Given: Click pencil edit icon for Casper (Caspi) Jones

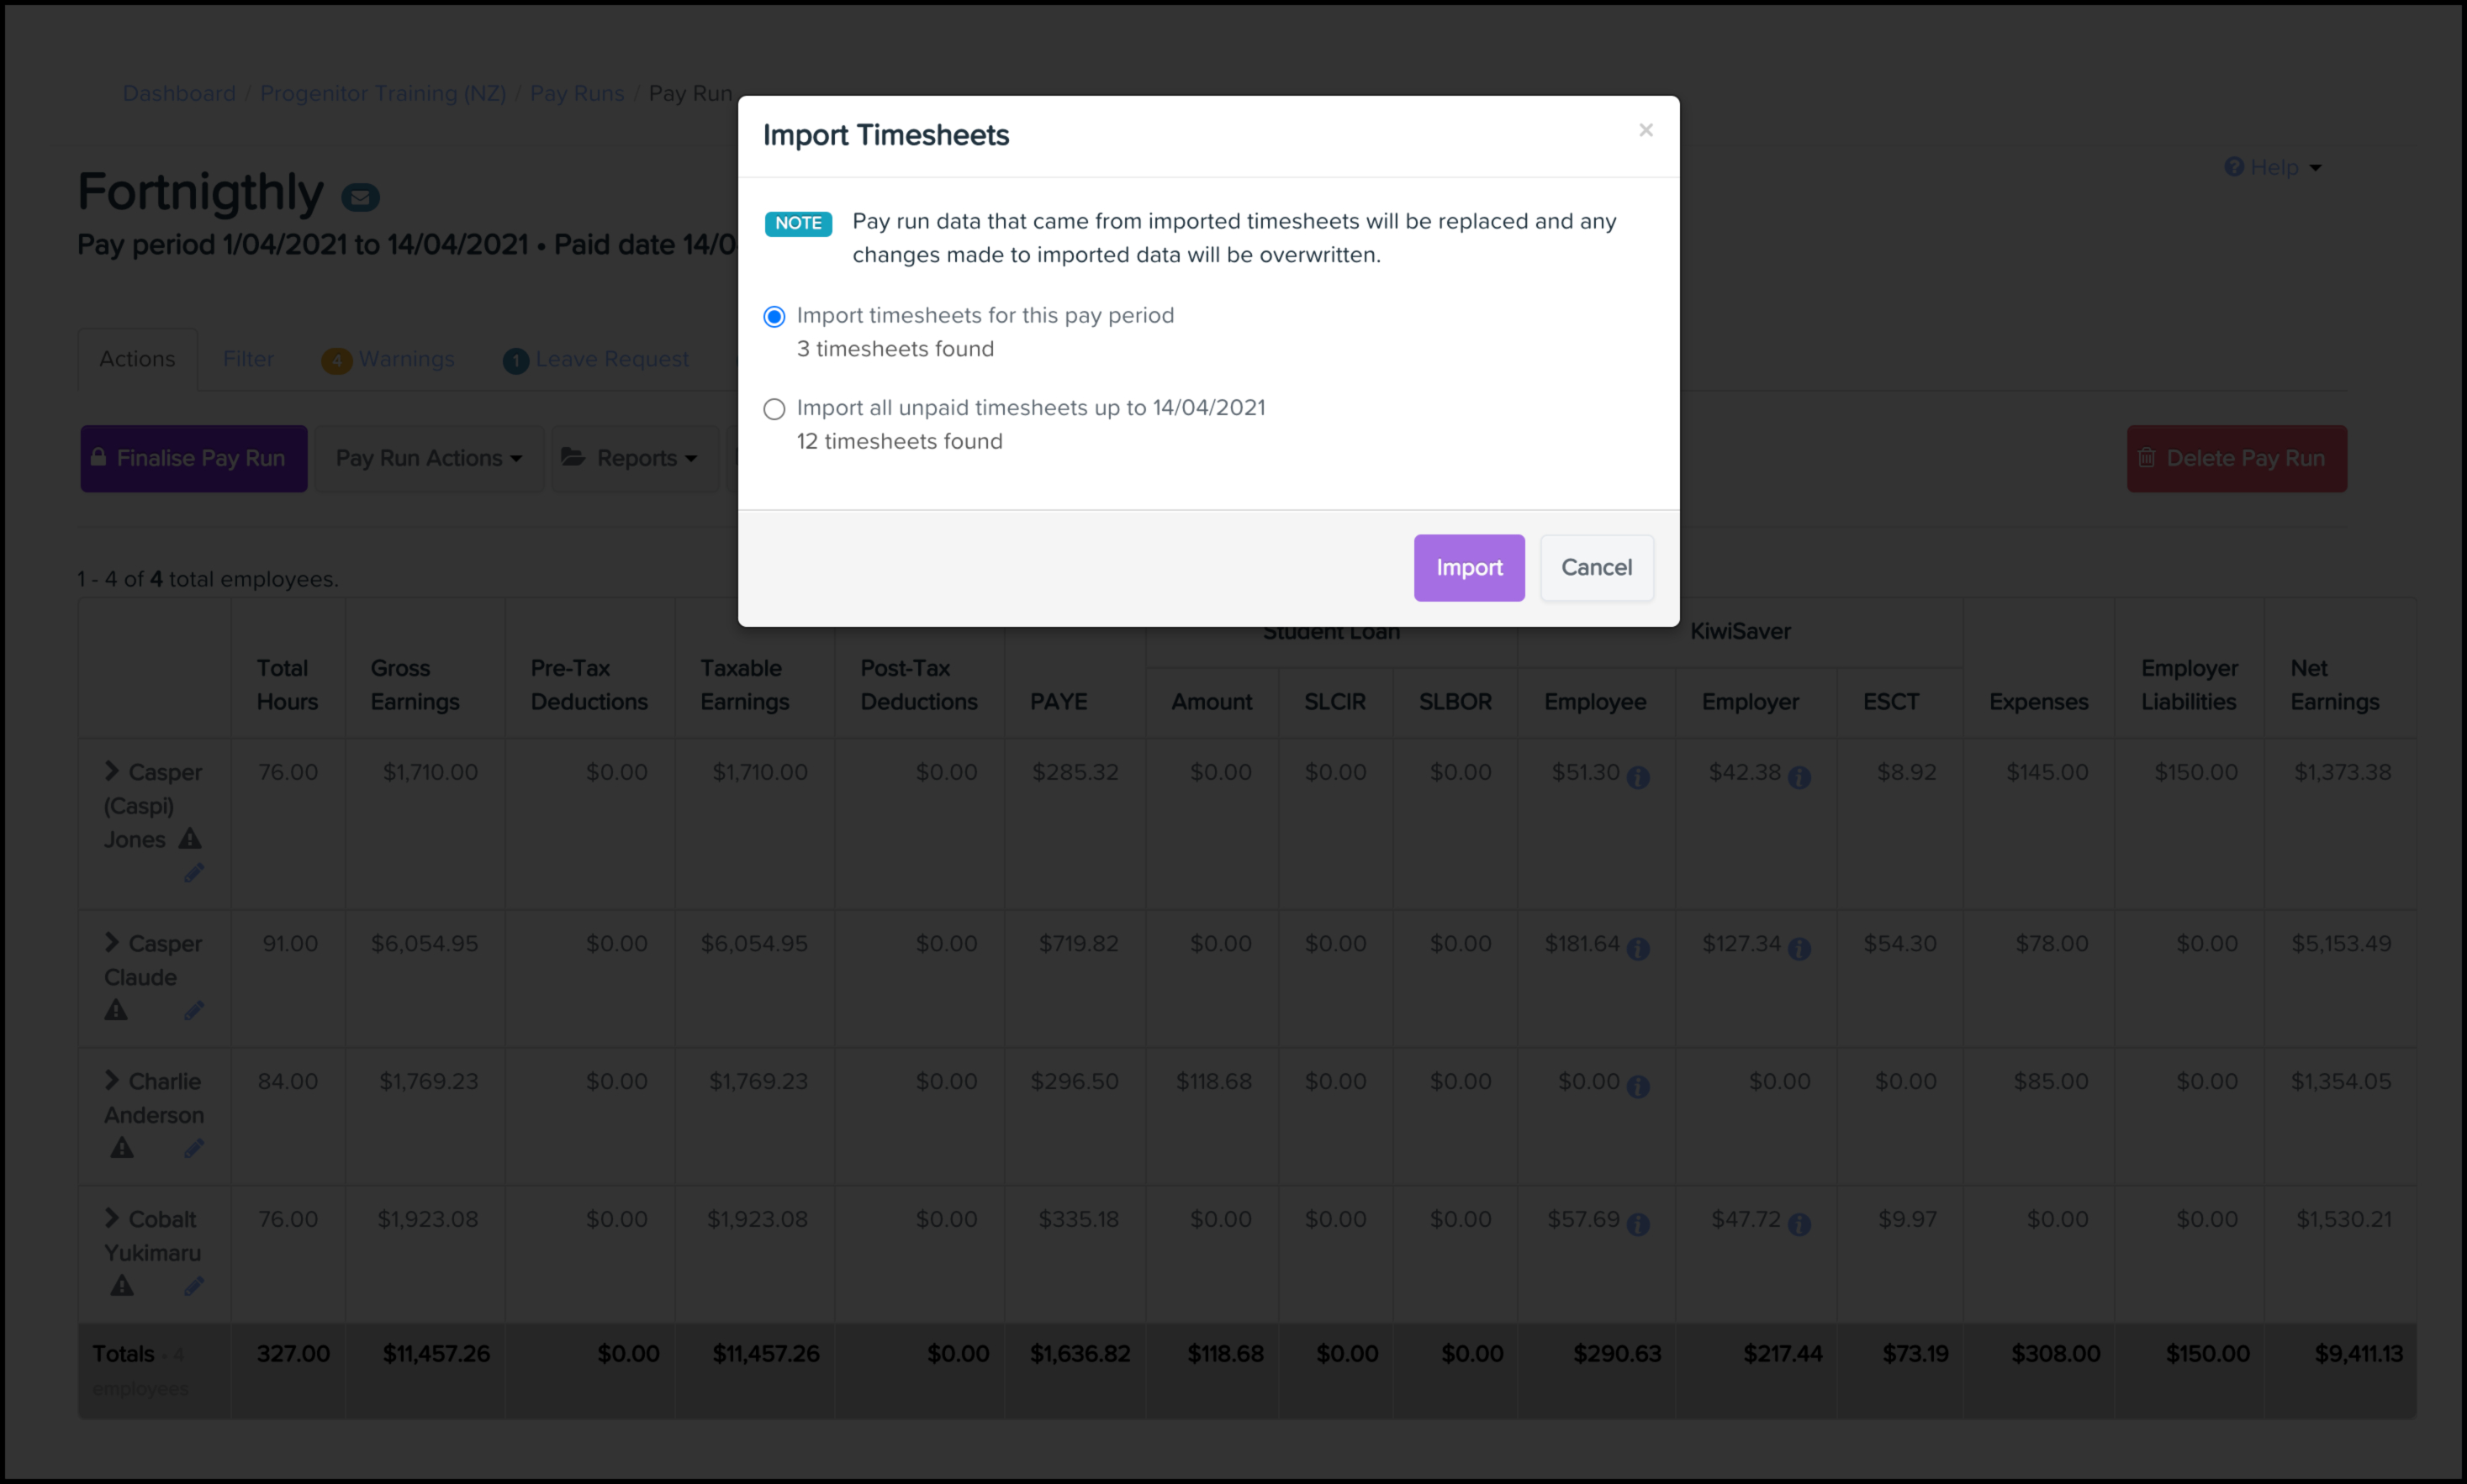Looking at the screenshot, I should click(194, 873).
